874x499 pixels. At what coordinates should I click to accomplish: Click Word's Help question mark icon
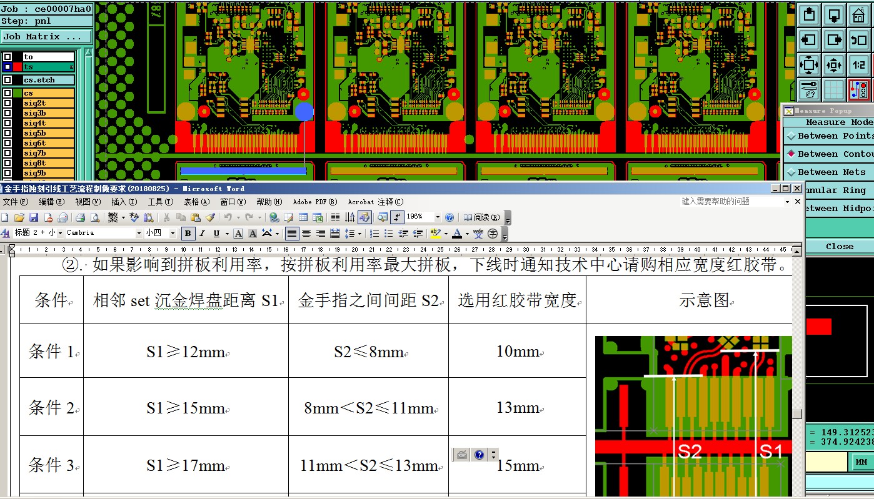click(450, 217)
